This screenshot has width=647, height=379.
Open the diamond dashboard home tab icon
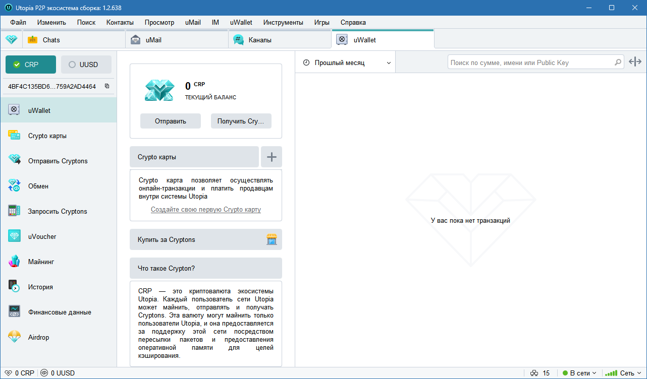pos(11,39)
